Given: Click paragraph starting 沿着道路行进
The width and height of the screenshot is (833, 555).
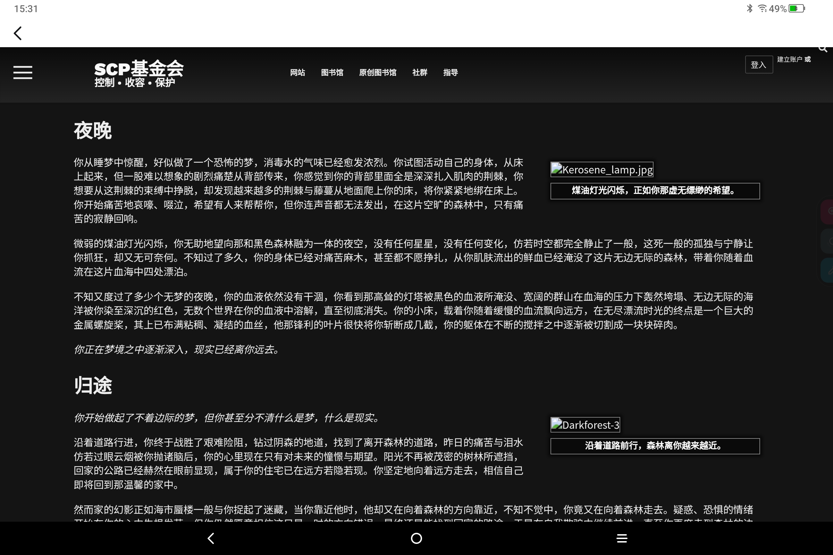Looking at the screenshot, I should pyautogui.click(x=298, y=464).
